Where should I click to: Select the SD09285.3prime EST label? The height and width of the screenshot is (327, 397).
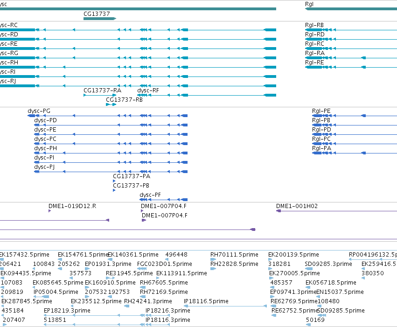click(x=328, y=264)
